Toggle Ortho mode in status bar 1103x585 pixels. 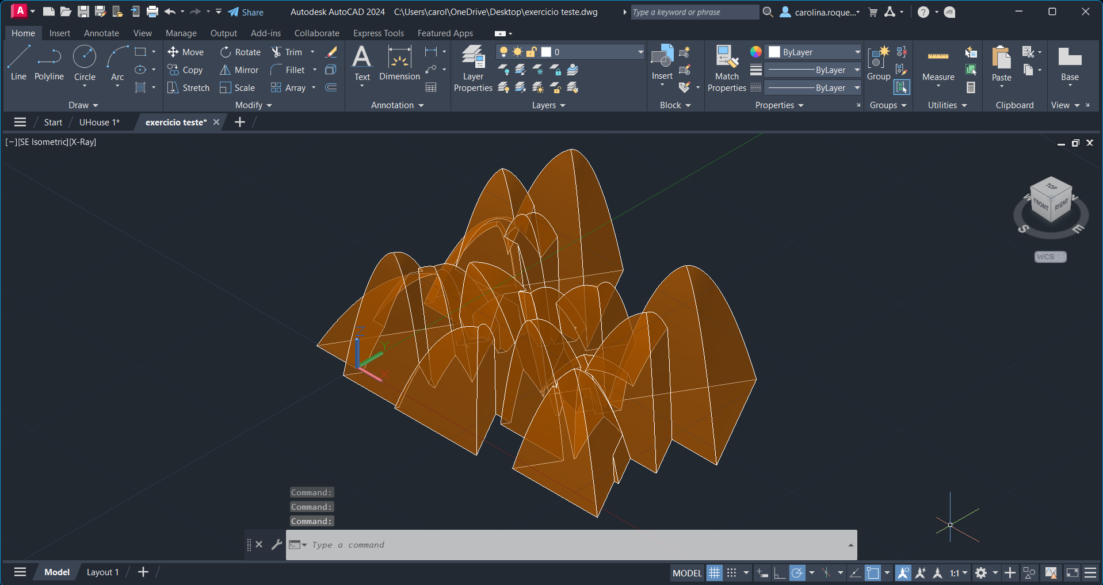(x=780, y=573)
